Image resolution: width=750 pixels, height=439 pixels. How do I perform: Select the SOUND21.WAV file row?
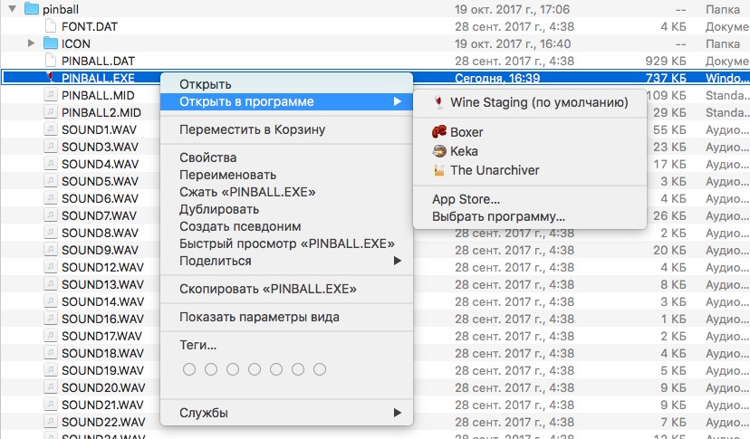[375, 405]
